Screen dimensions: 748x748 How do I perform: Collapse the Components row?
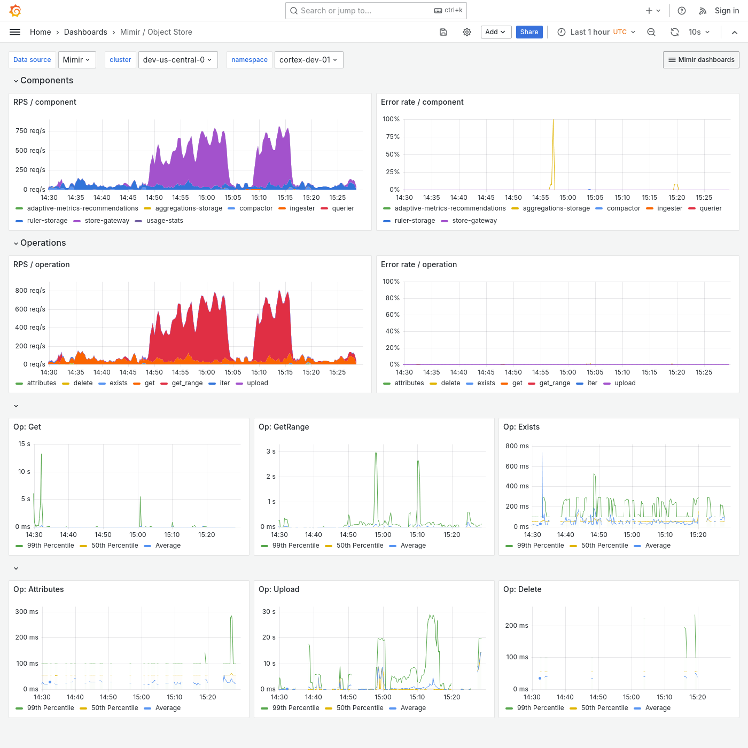click(46, 80)
